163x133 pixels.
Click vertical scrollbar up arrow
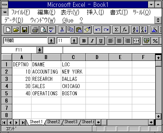pyautogui.click(x=158, y=58)
